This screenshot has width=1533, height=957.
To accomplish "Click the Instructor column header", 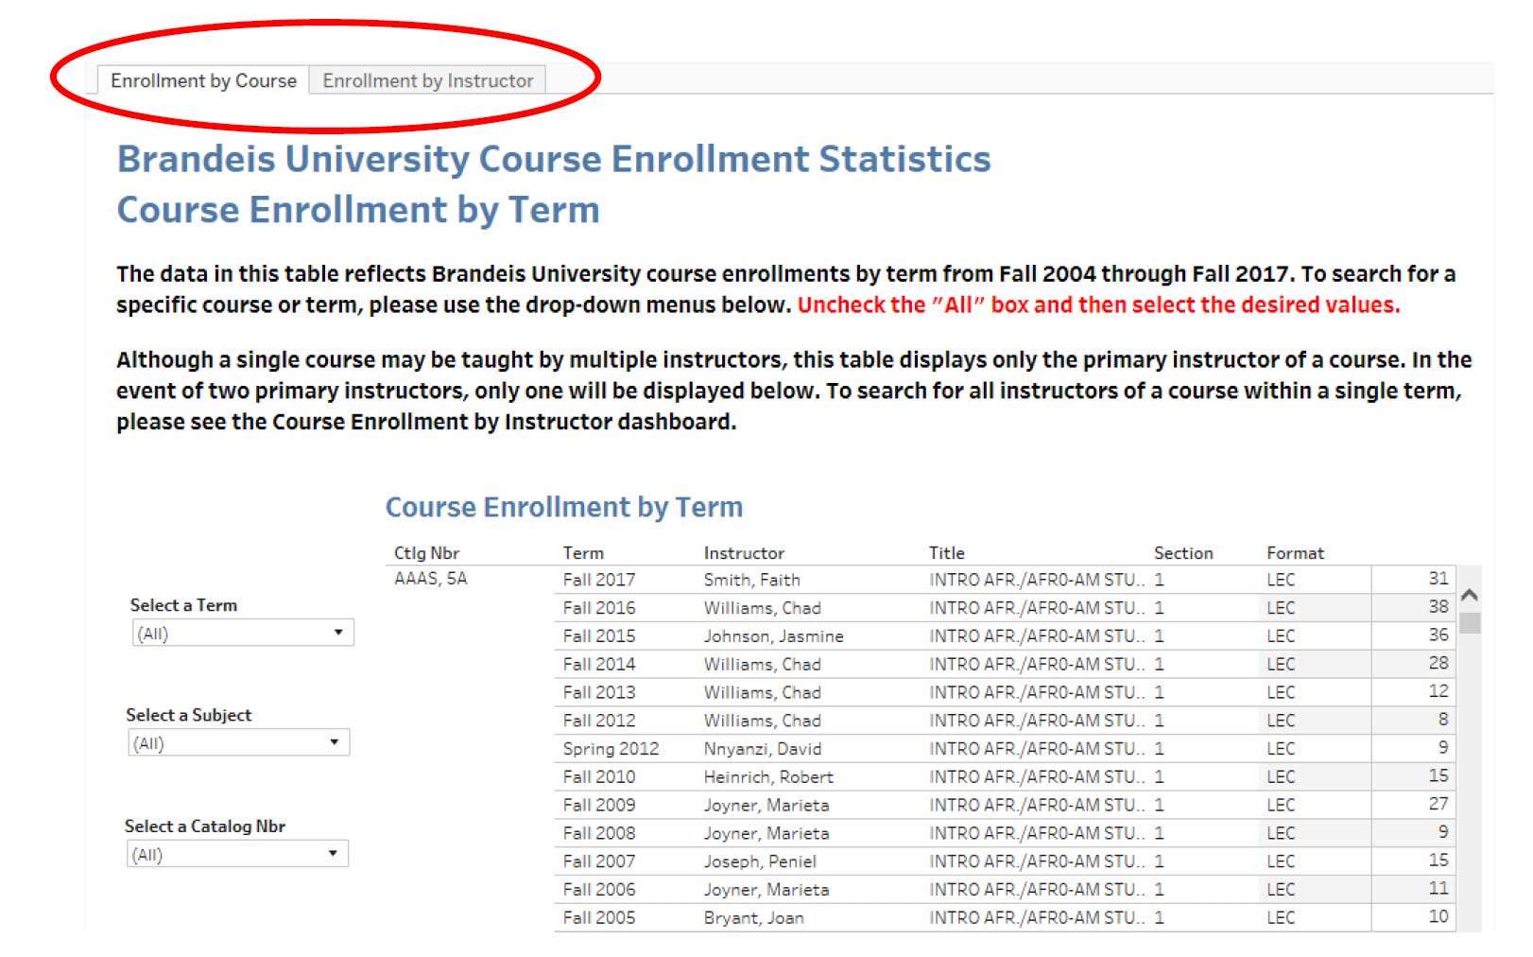I will coord(744,552).
